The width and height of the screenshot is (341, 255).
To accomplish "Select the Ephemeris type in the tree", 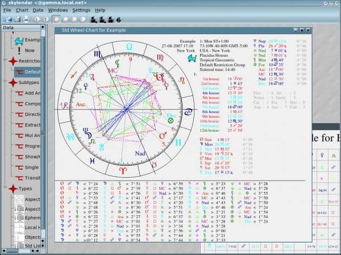I will (27, 218).
